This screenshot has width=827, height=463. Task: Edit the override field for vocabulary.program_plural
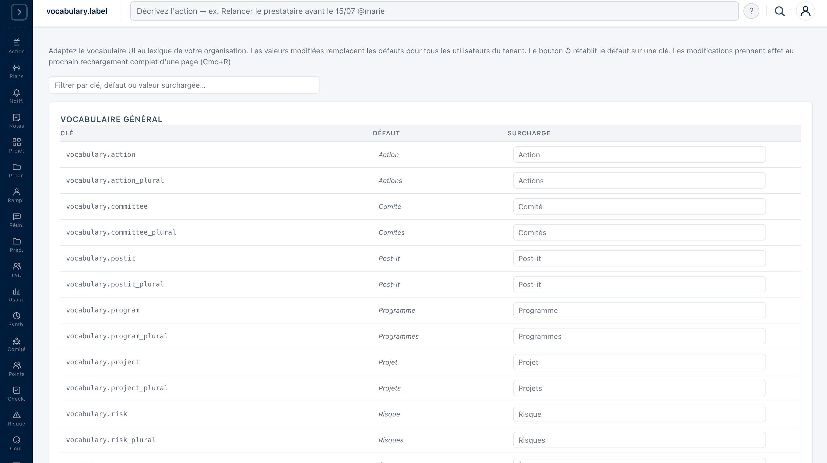pyautogui.click(x=639, y=336)
